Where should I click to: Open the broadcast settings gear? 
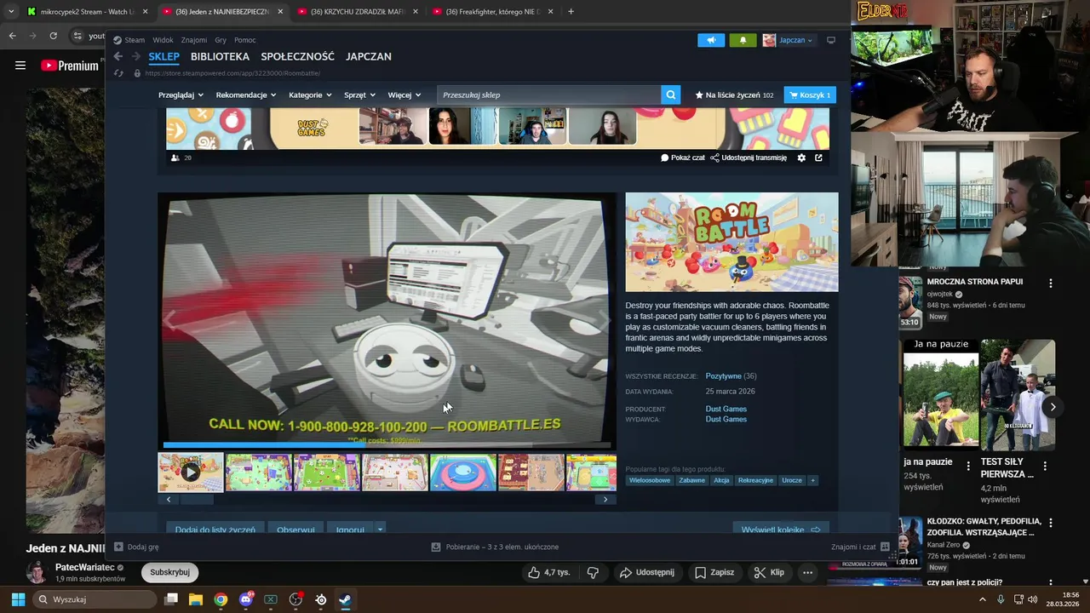801,158
